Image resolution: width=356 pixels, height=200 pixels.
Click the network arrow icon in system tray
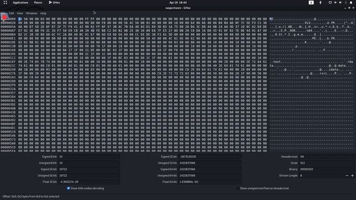pos(335,2)
